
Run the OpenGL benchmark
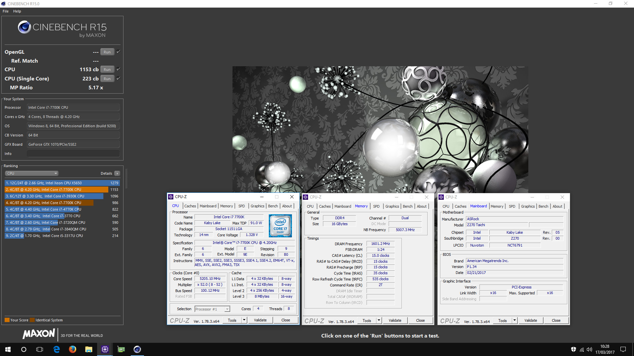tap(107, 52)
